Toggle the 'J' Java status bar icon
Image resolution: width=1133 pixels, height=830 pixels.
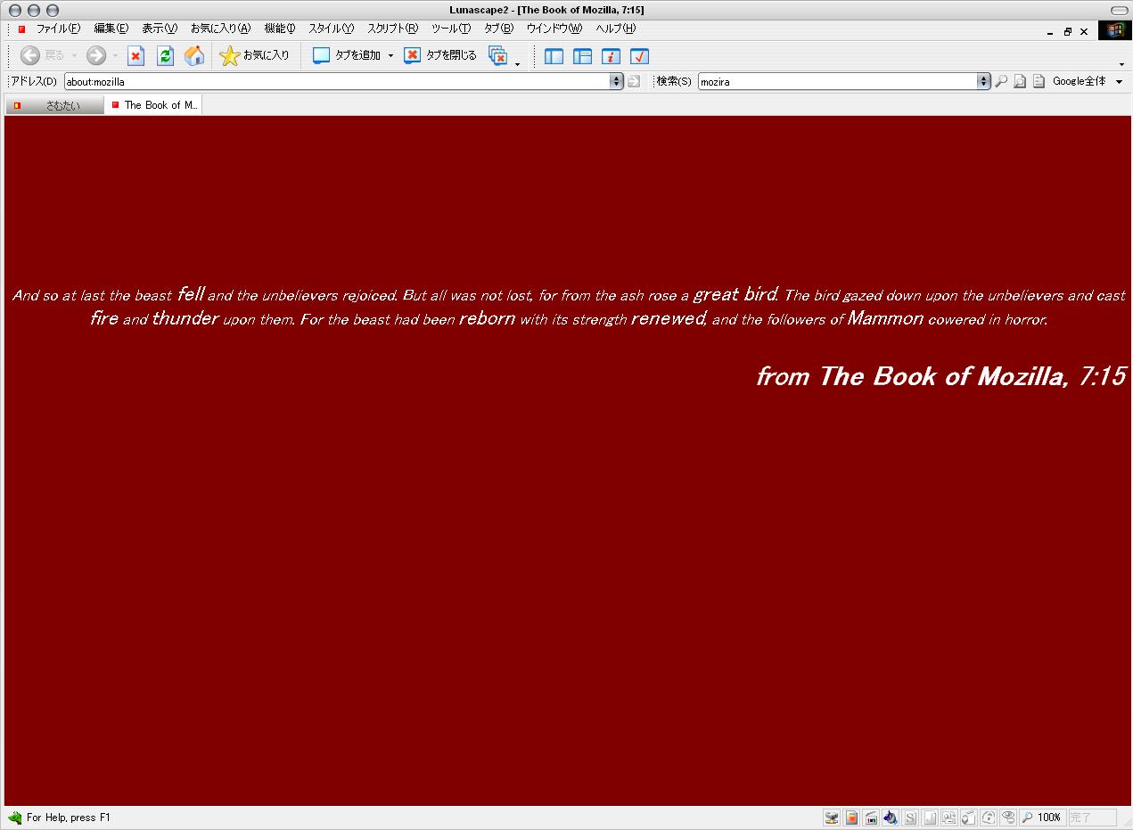[930, 818]
